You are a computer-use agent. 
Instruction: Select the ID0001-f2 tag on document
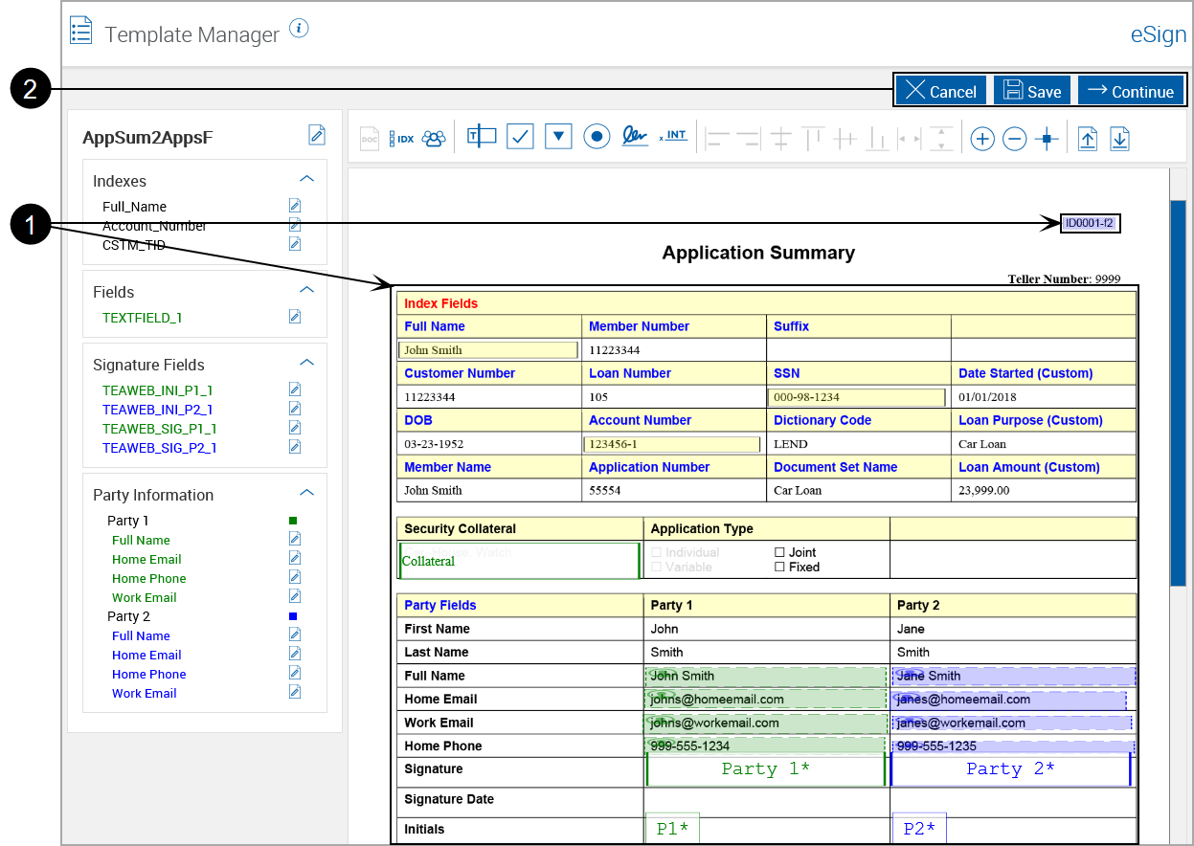(x=1090, y=223)
